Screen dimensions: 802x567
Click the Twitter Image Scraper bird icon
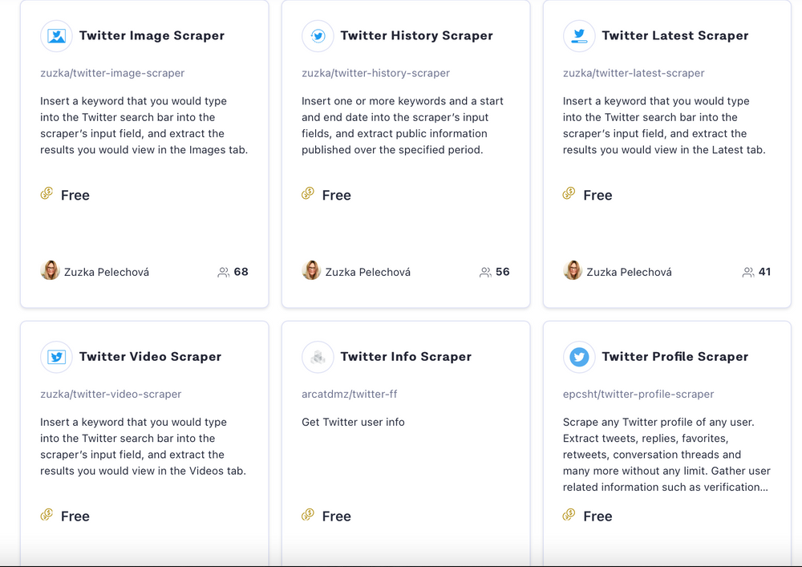point(56,36)
